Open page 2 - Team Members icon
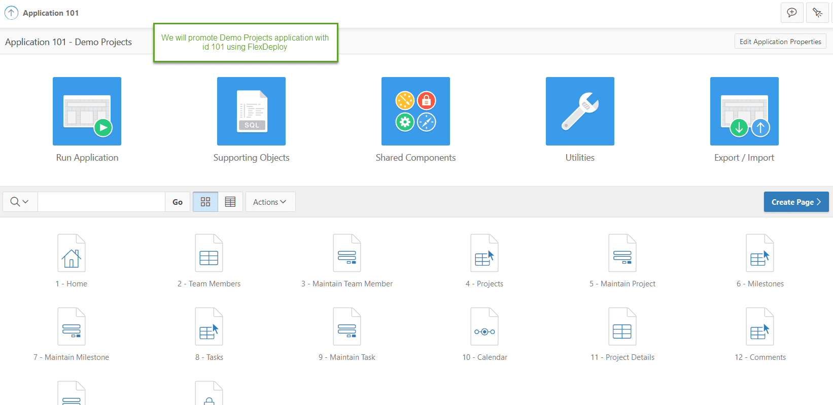The height and width of the screenshot is (405, 833). (x=209, y=253)
